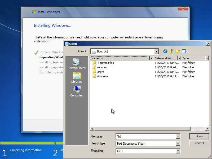Viewport: 212px width, 159px height.
Task: Go up one folder level icon
Action: click(x=171, y=51)
